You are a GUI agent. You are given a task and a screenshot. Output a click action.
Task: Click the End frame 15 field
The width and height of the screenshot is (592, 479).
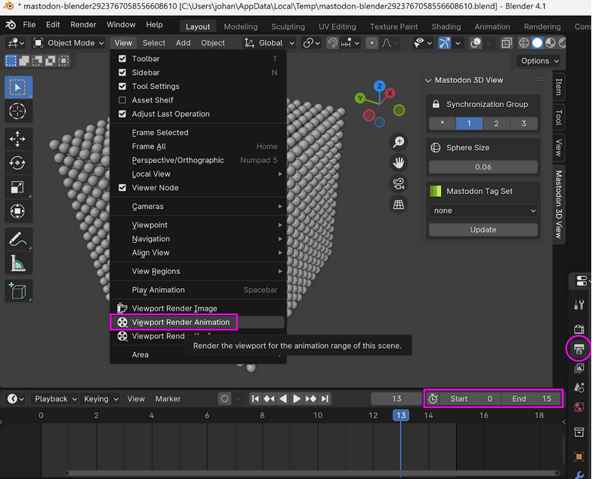pos(532,398)
